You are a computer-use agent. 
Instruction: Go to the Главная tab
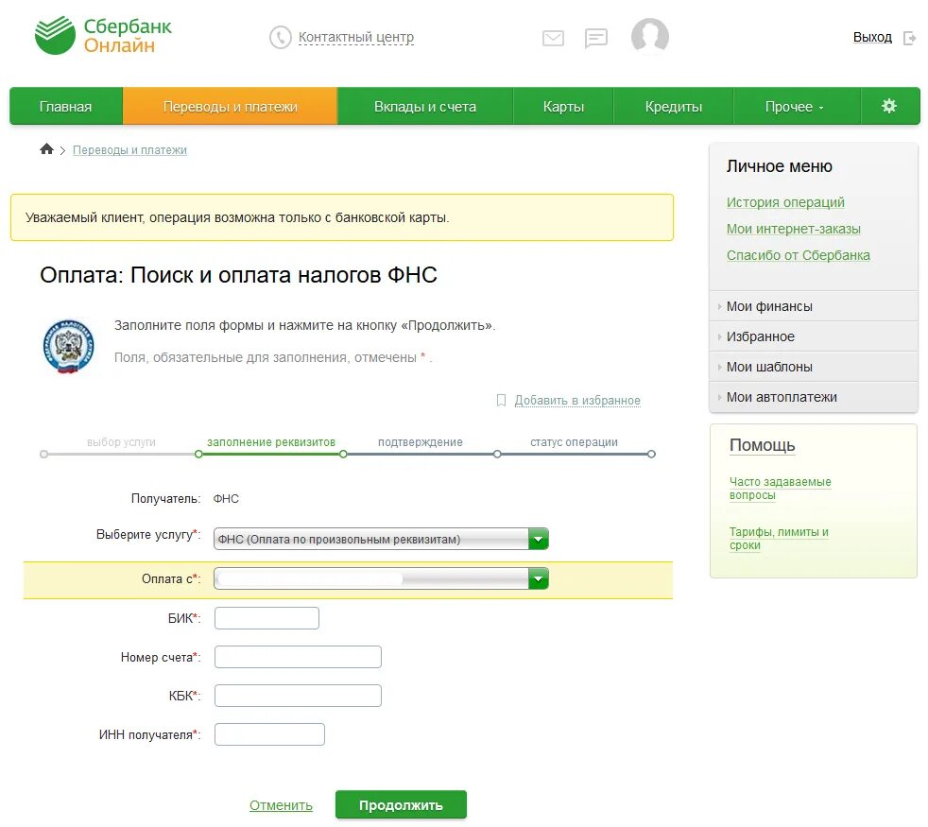tap(66, 107)
